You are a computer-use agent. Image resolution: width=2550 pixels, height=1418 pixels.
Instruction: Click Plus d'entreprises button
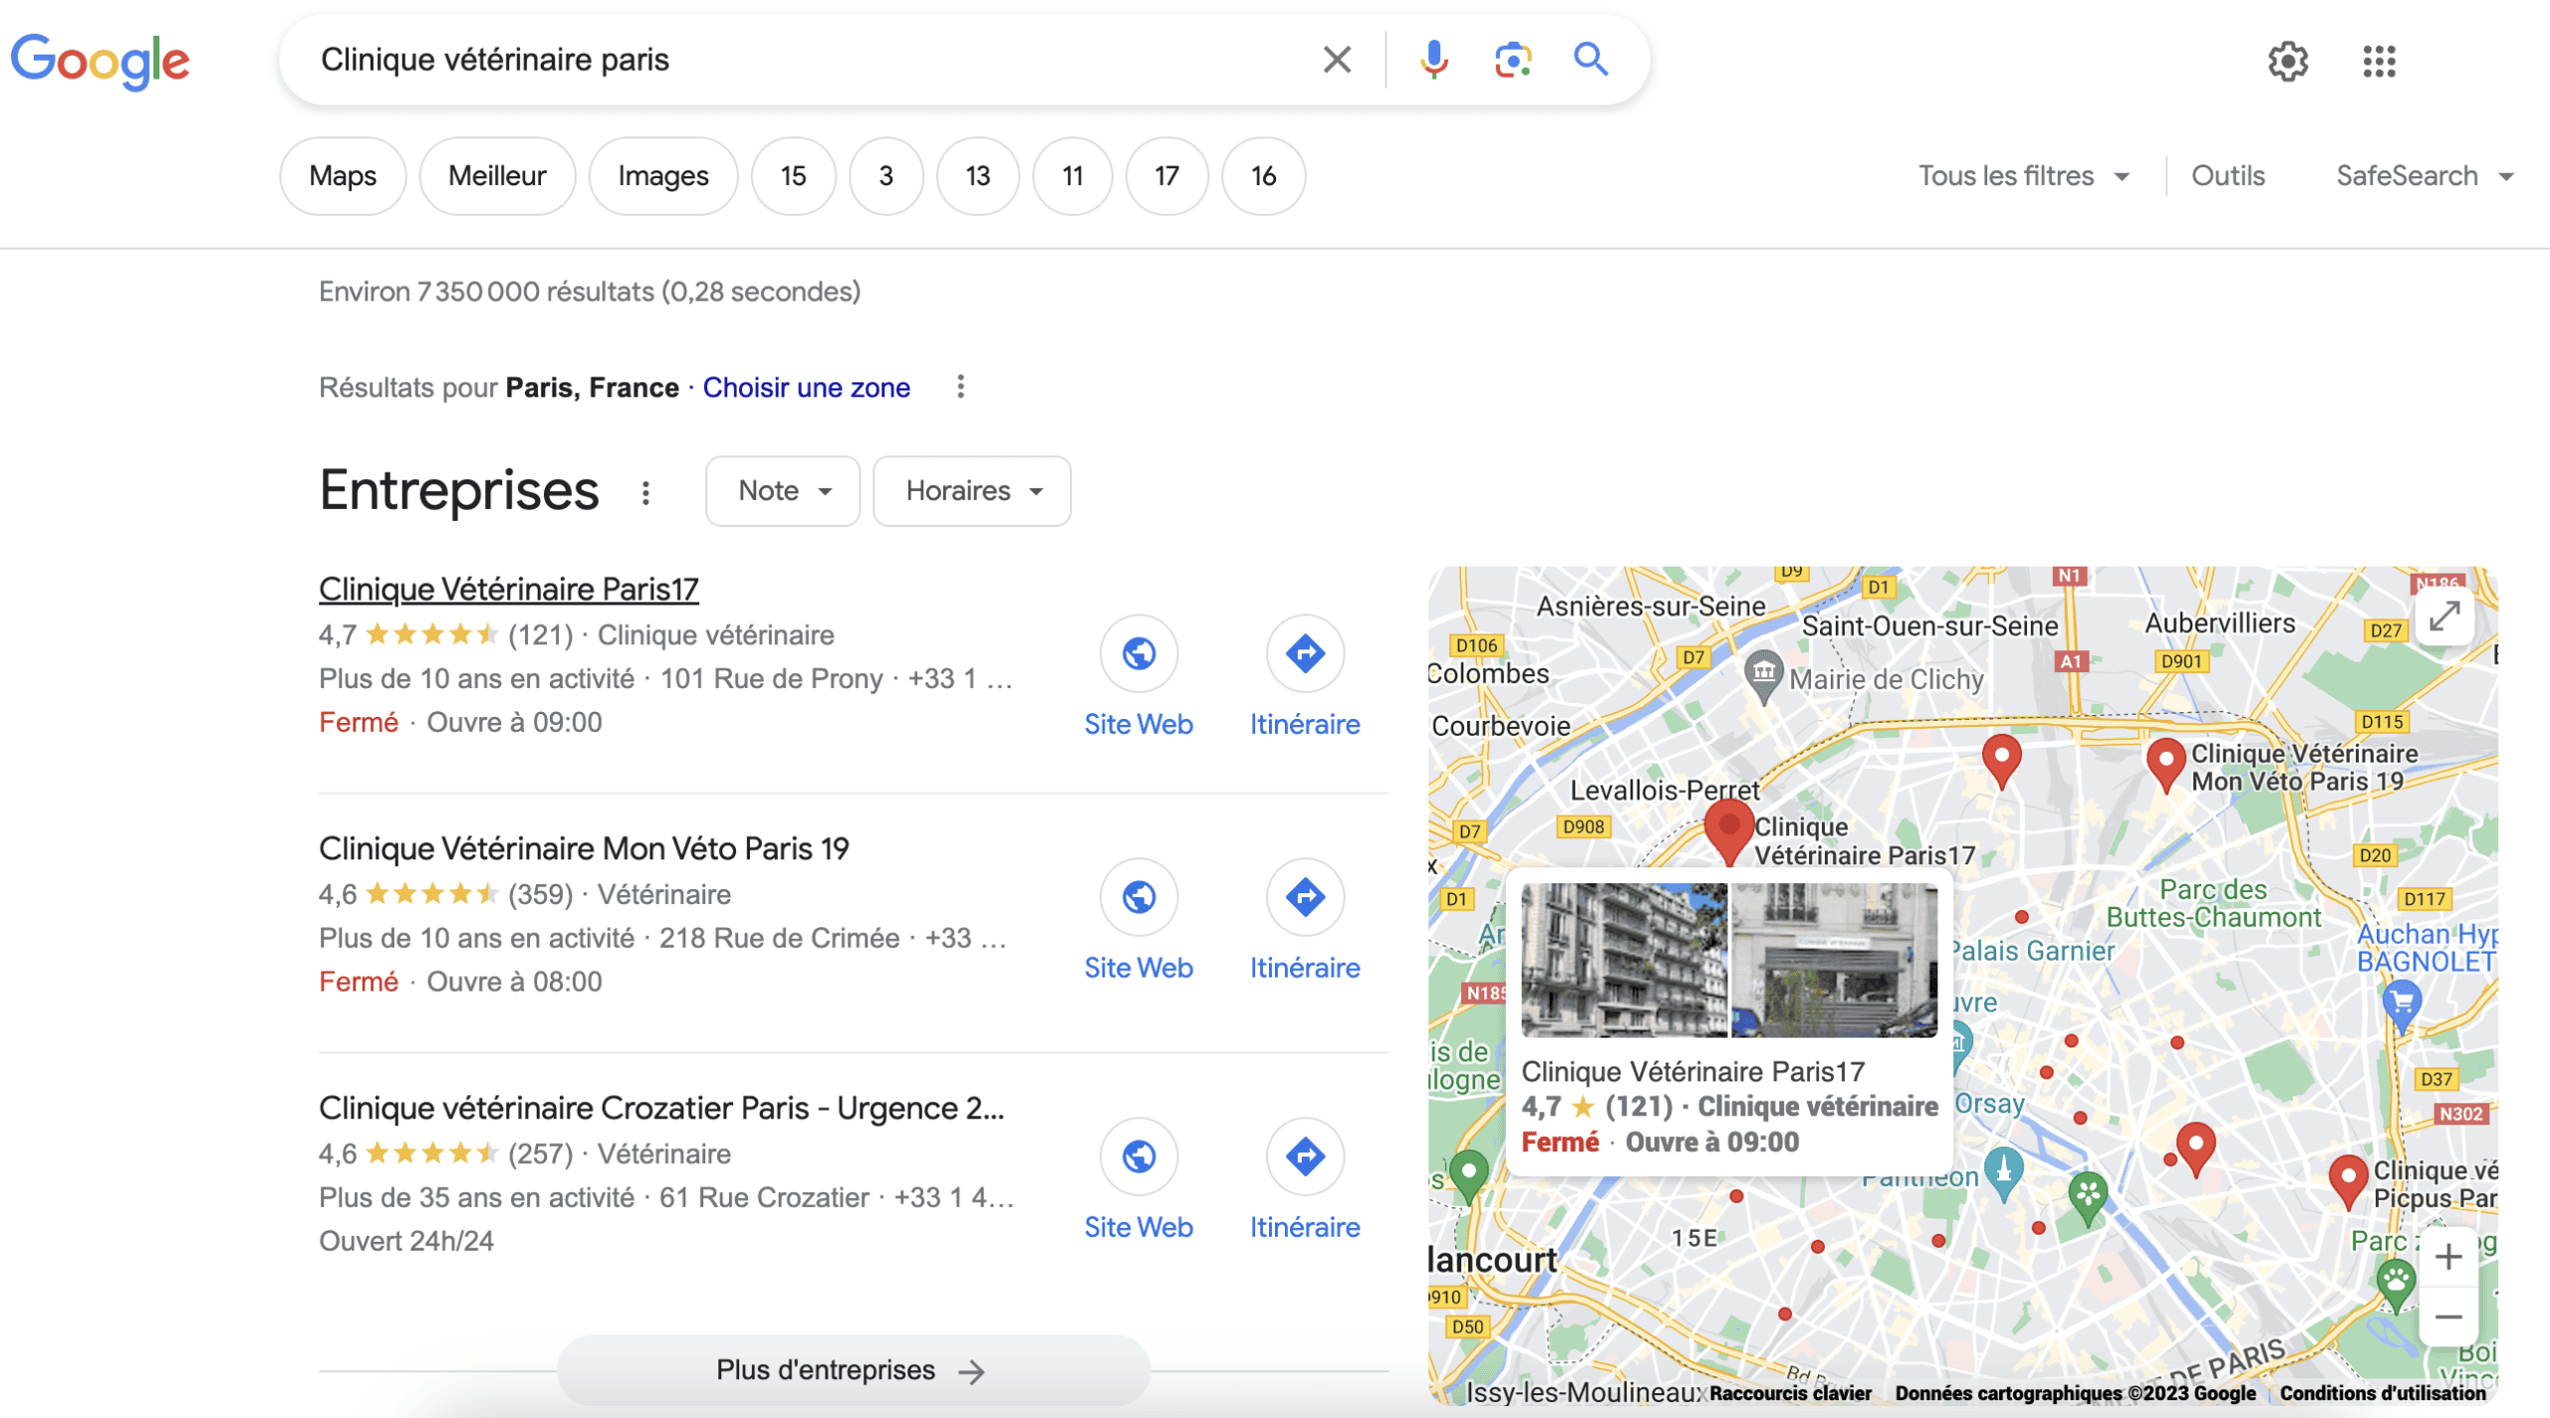click(853, 1370)
